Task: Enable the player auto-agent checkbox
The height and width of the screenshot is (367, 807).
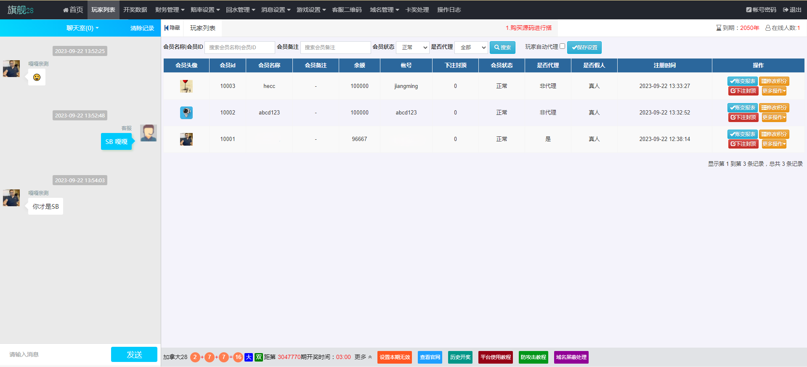Action: tap(562, 46)
